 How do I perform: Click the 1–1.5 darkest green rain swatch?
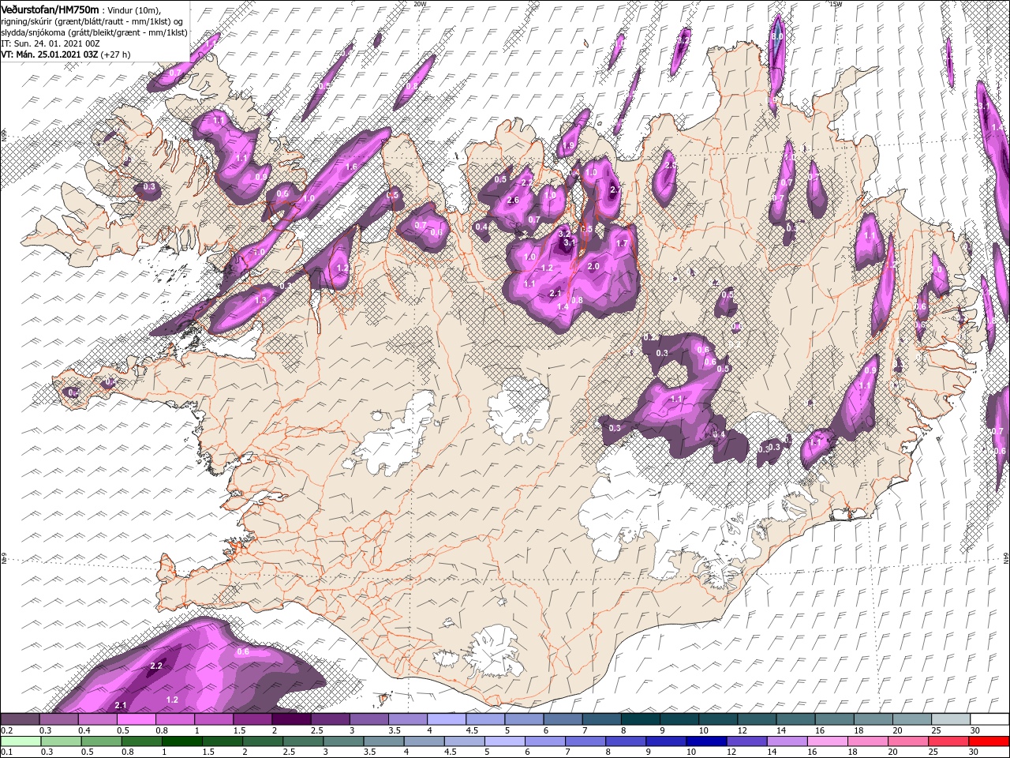point(183,741)
